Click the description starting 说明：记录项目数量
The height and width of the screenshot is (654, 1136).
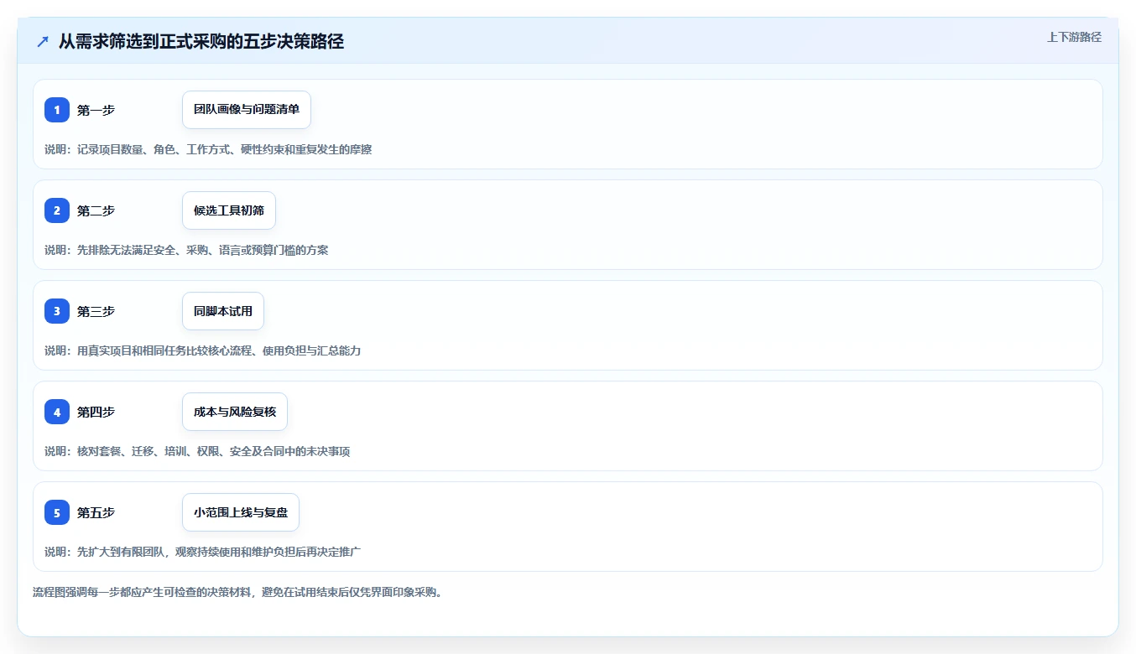coord(208,149)
